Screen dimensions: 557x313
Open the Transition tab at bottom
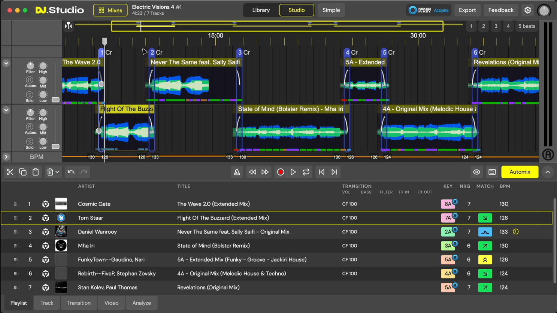click(79, 303)
